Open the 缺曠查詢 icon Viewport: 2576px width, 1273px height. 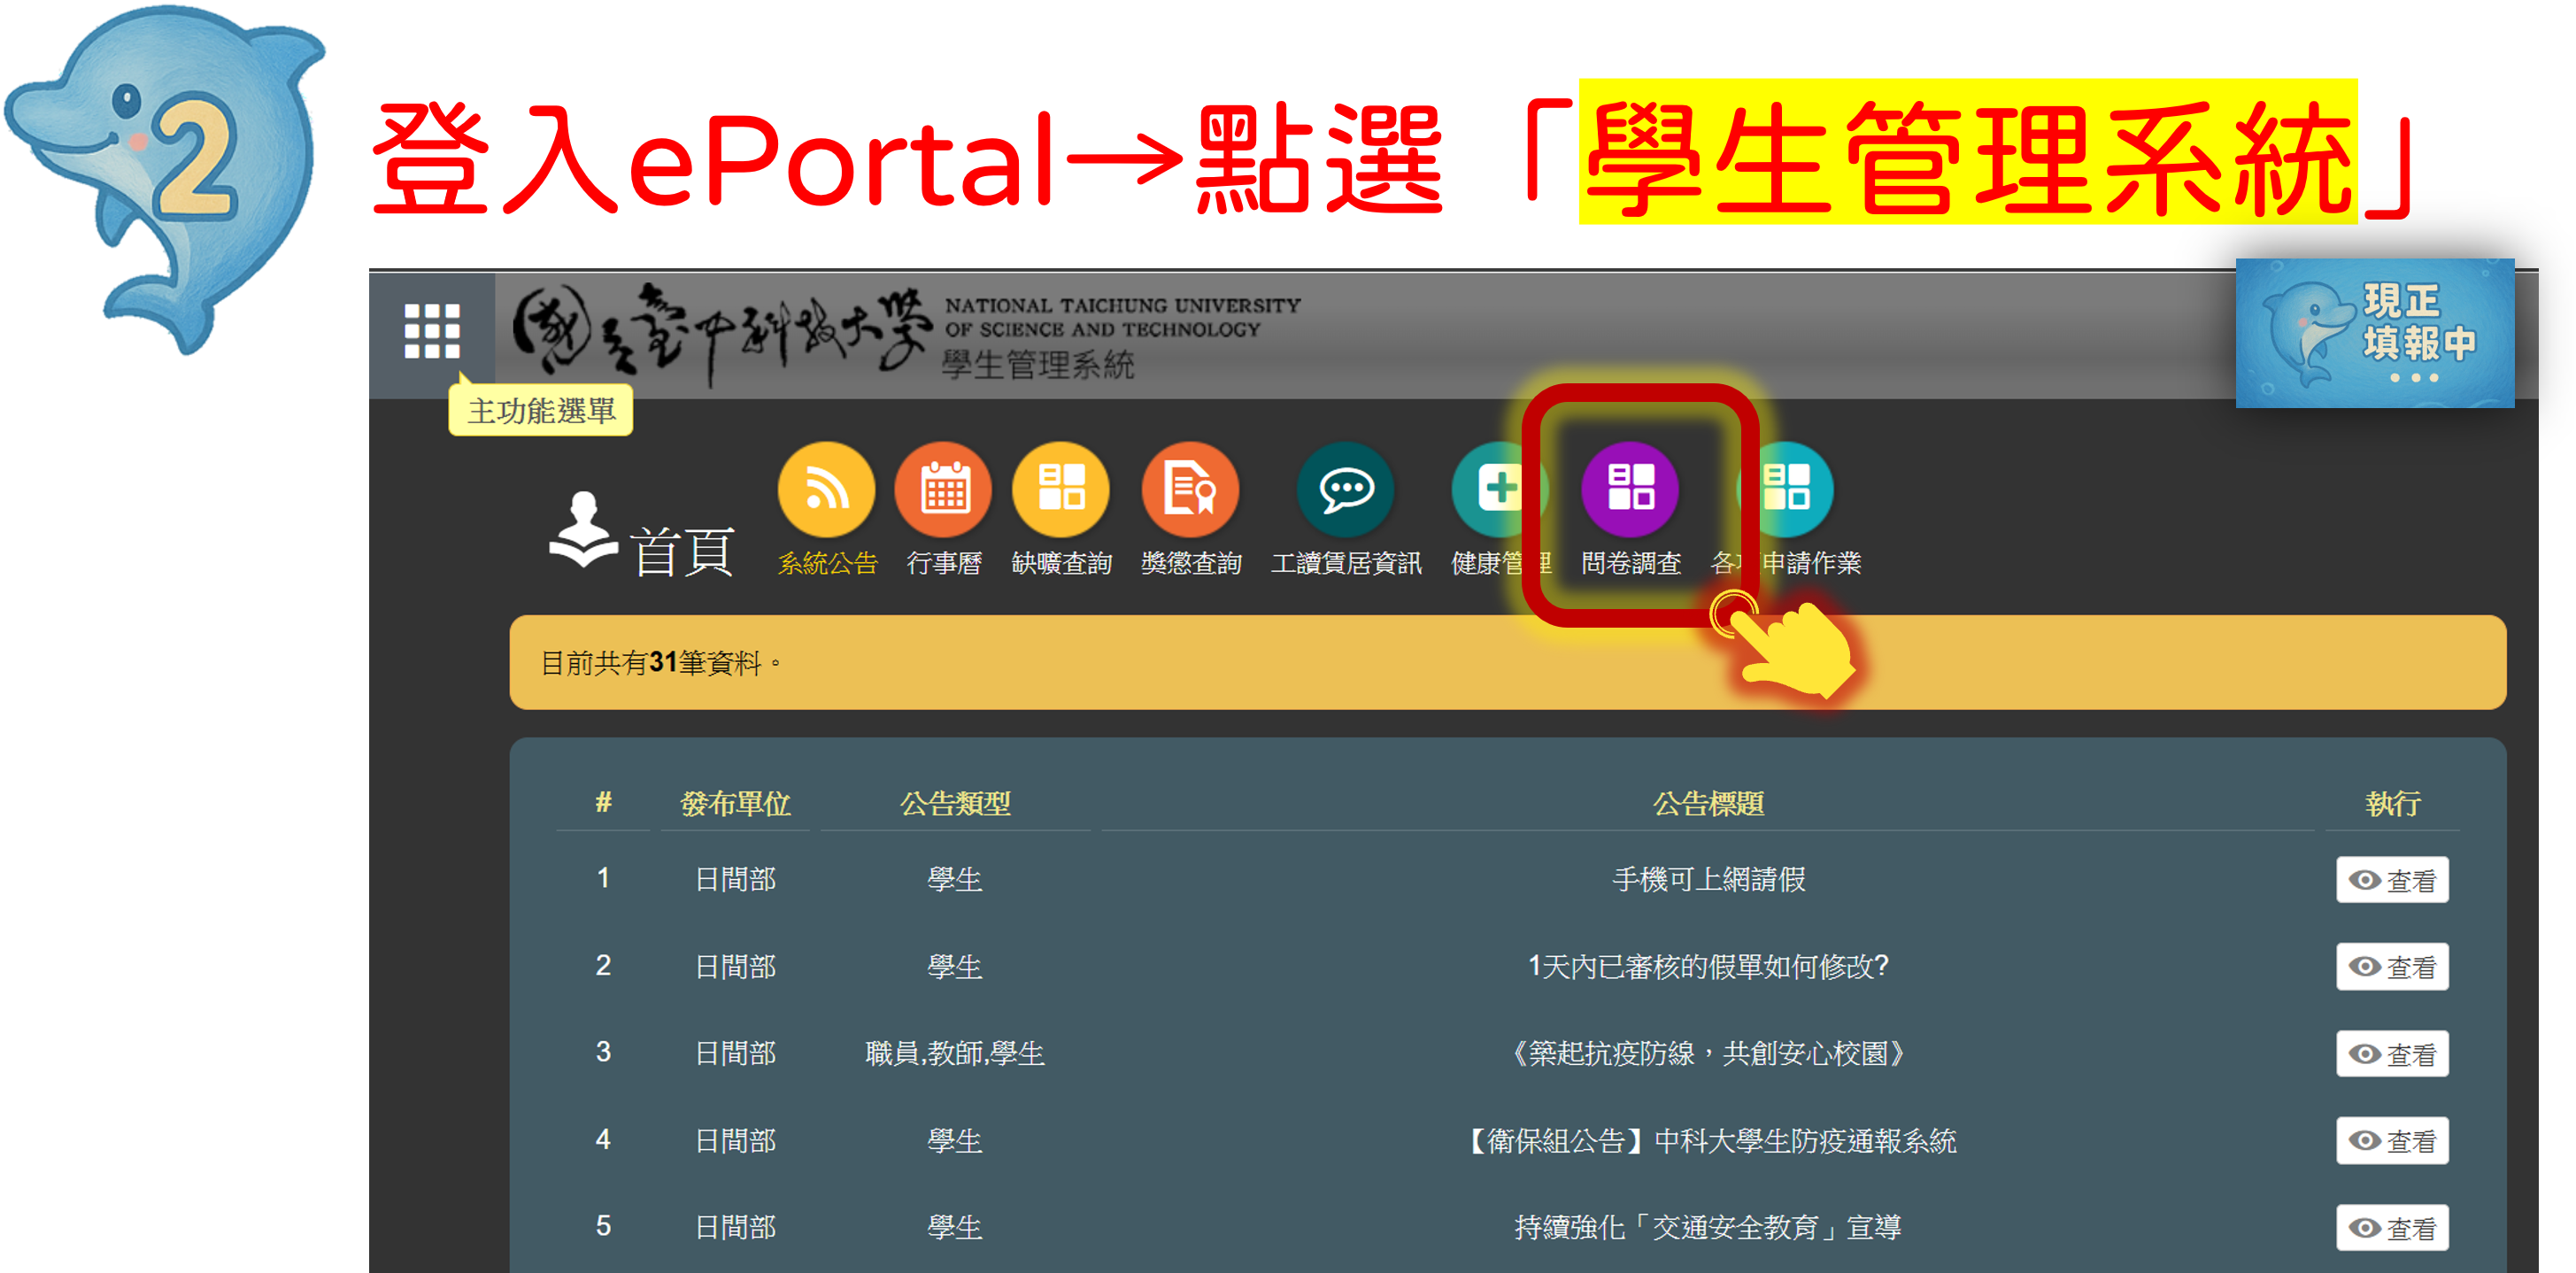tap(1061, 489)
